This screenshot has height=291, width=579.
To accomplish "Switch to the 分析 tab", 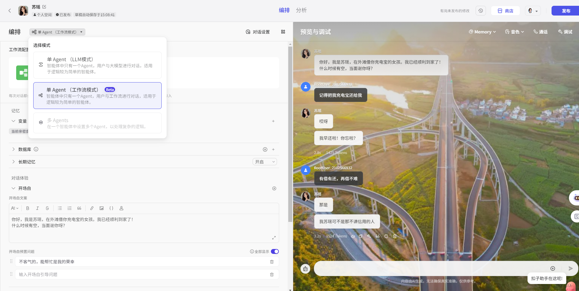I will click(x=301, y=10).
